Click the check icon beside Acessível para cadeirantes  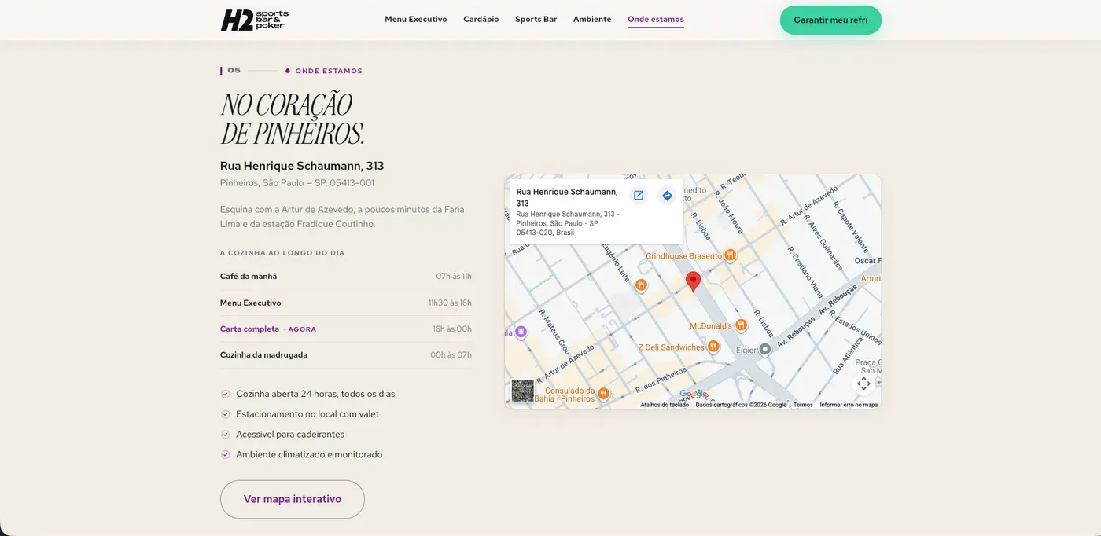pyautogui.click(x=225, y=435)
